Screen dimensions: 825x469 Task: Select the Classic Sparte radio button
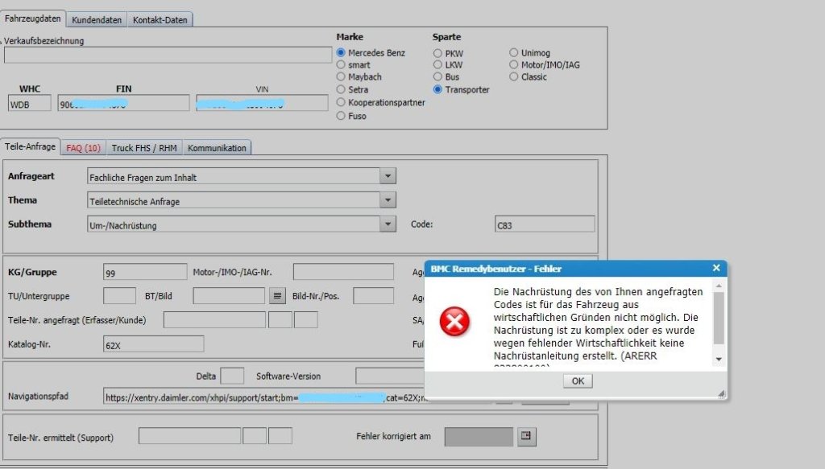click(514, 77)
